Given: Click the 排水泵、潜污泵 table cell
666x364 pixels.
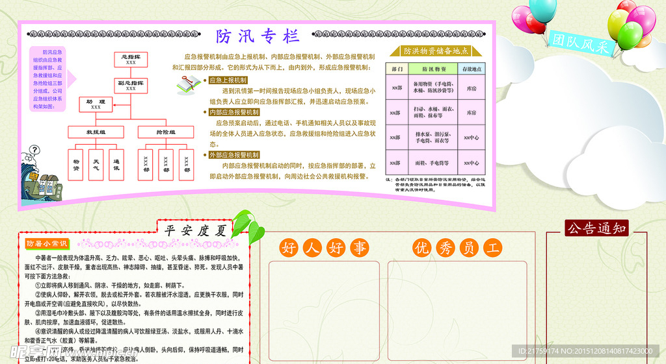Looking at the screenshot, I should tap(433, 138).
